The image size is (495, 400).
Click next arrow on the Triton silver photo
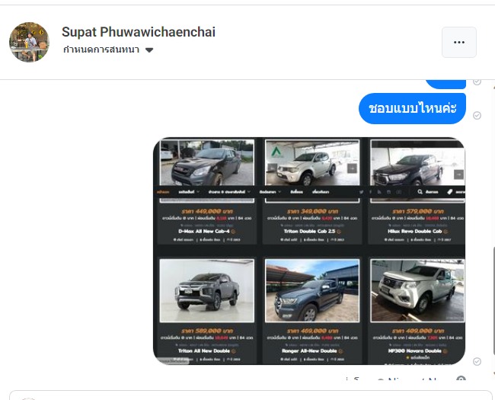point(352,168)
